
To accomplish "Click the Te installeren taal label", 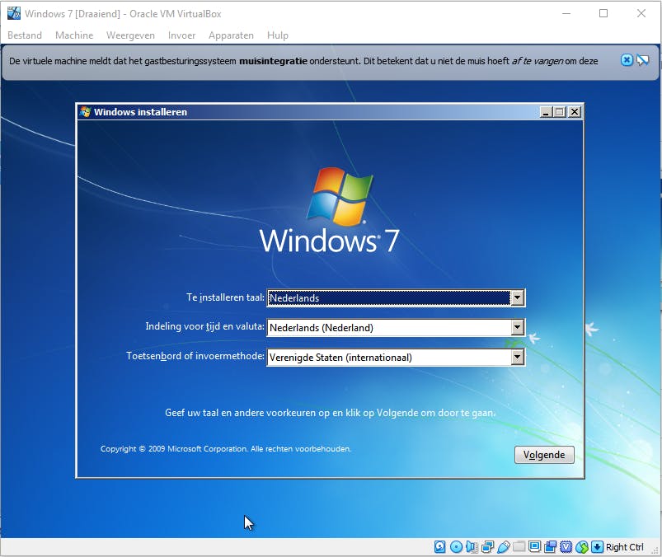I will [225, 297].
